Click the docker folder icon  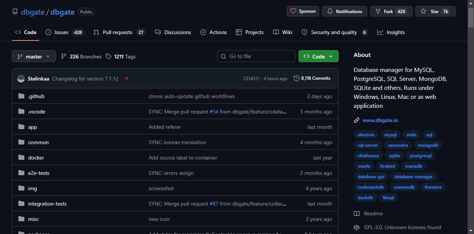tap(21, 158)
